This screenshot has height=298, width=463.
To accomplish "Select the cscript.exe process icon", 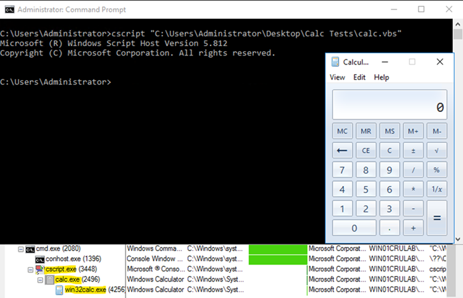I will [40, 270].
